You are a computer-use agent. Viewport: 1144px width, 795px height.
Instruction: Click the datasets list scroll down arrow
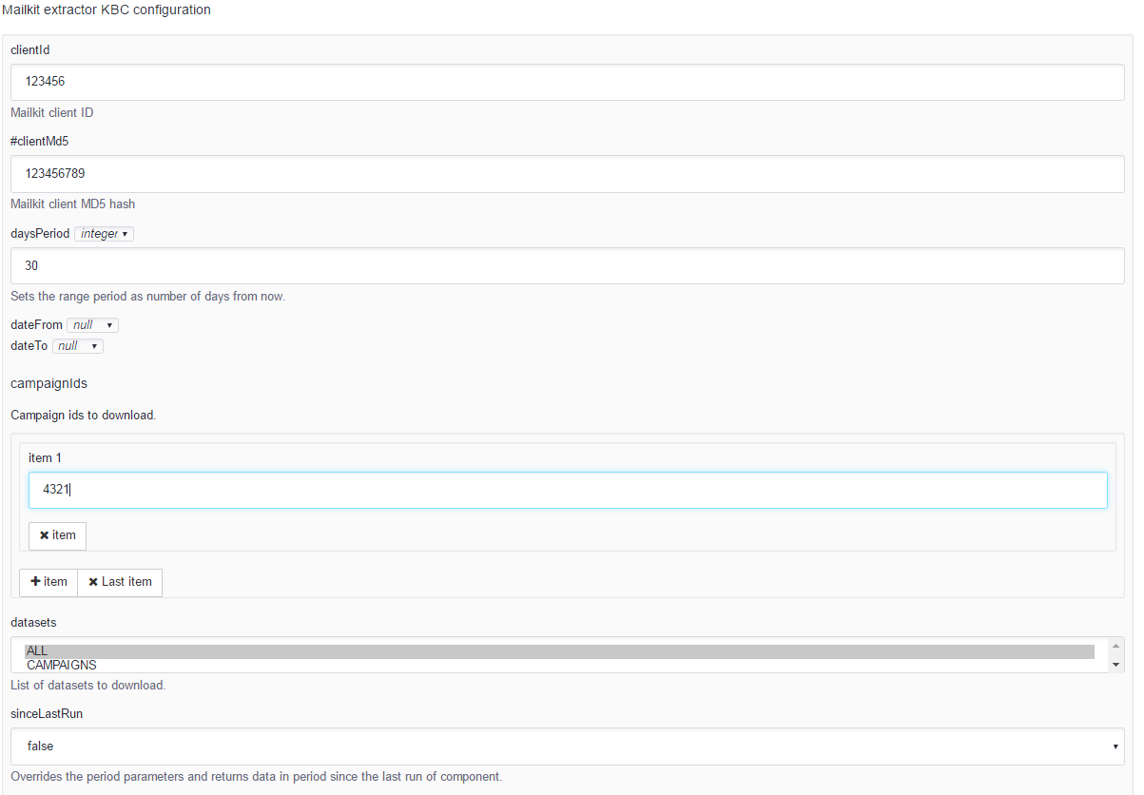pyautogui.click(x=1116, y=665)
